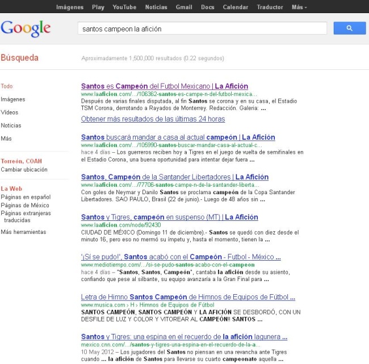This screenshot has width=369, height=364.
Task: Select Noticias filter in left sidebar
Action: [11, 125]
